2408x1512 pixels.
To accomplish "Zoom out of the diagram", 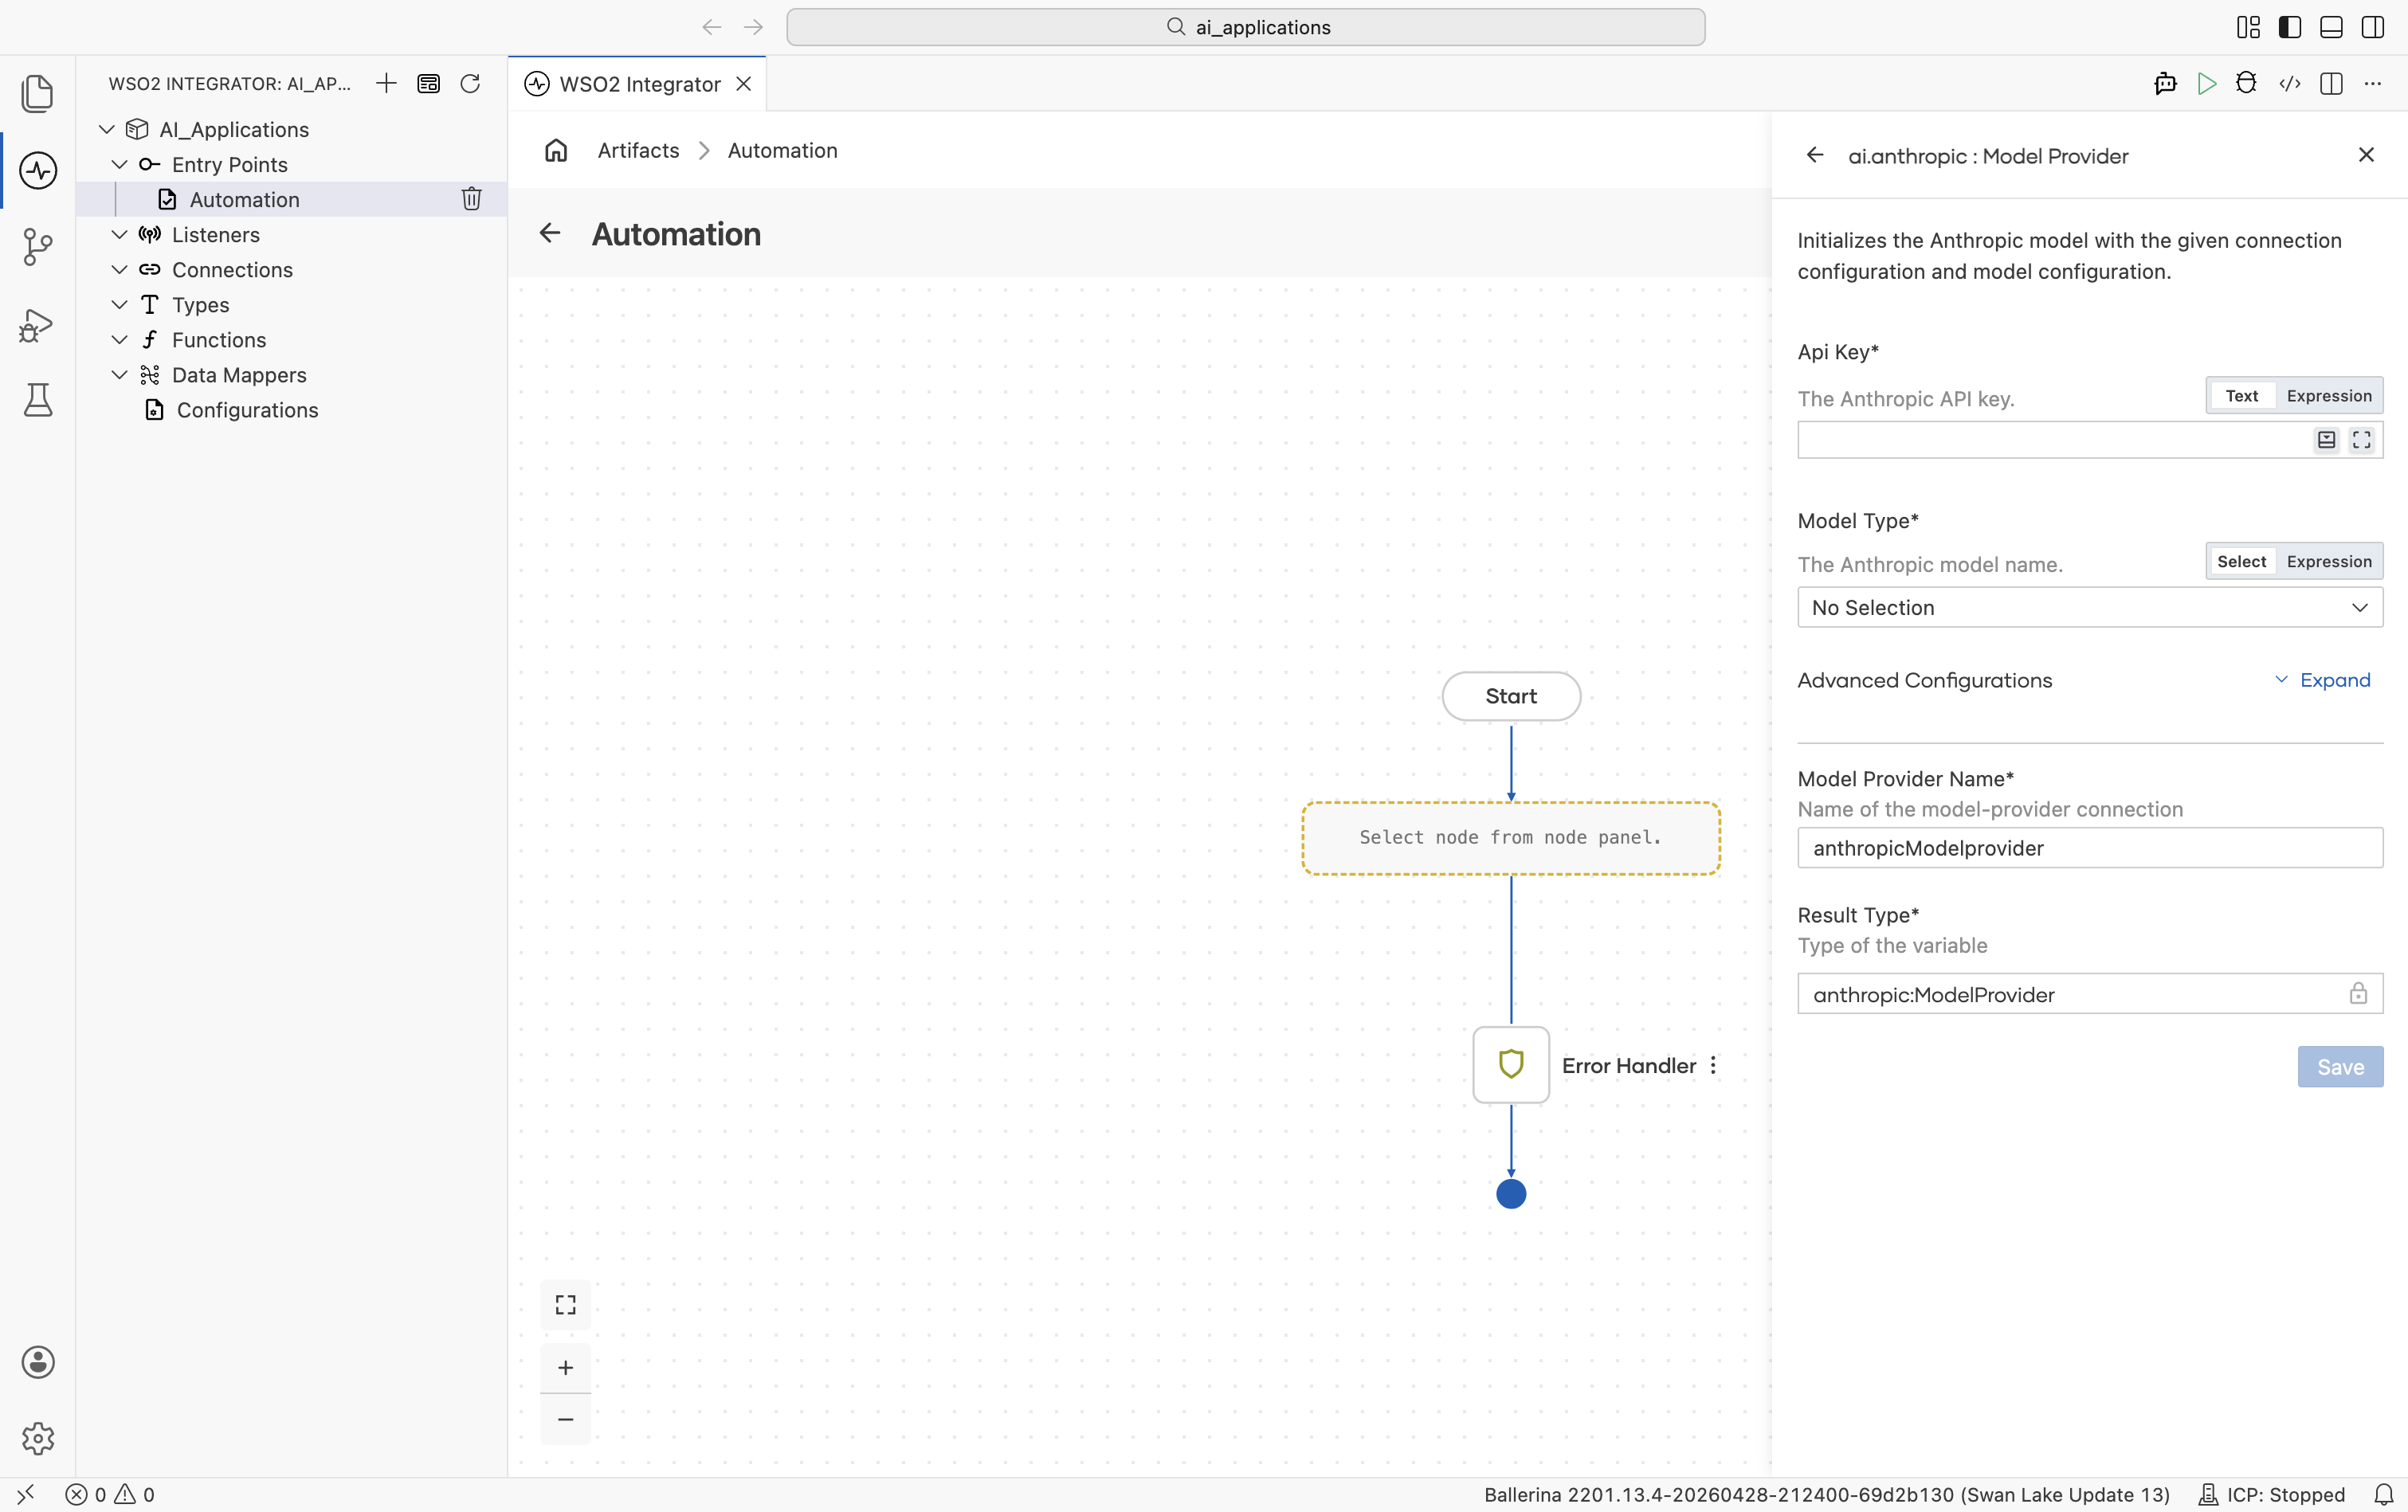I will [x=565, y=1419].
